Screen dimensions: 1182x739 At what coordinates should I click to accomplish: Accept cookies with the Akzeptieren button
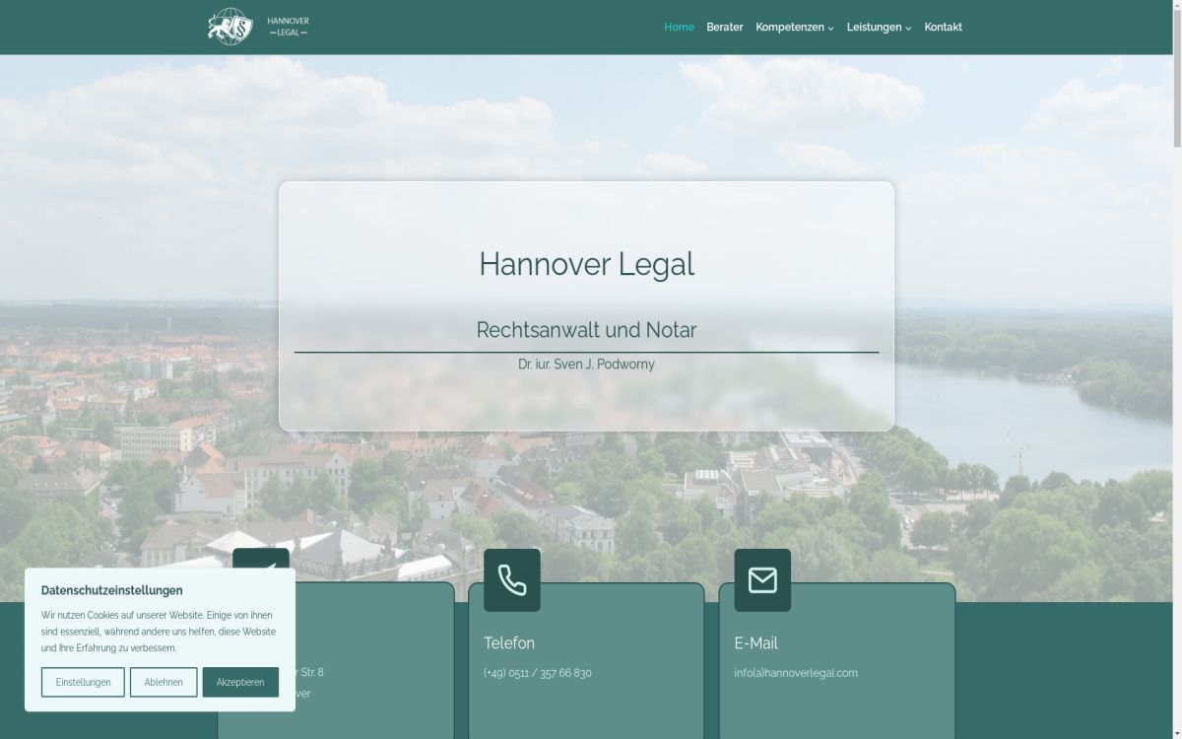coord(240,682)
